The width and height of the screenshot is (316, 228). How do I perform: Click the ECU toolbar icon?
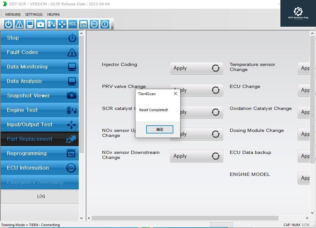[x=94, y=24]
